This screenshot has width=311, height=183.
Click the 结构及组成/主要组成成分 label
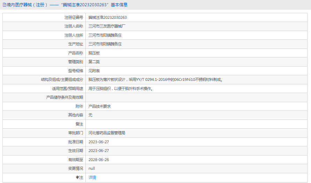point(62,79)
